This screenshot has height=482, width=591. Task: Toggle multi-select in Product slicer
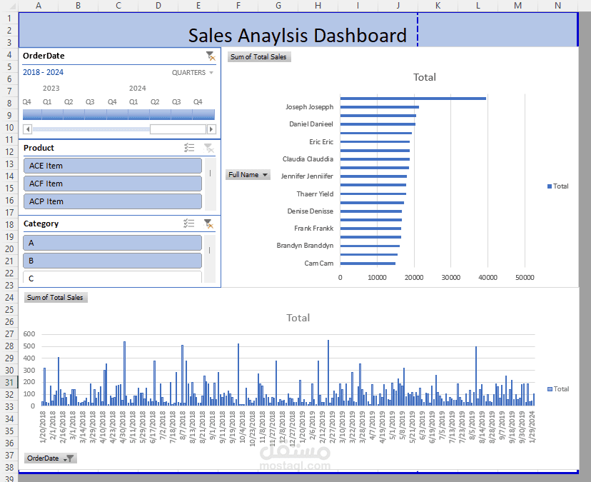(189, 148)
